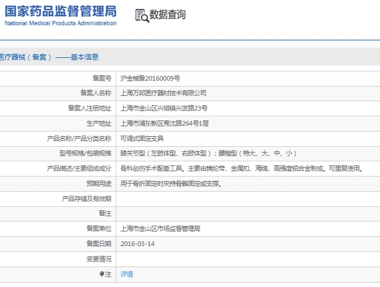Click the label 备案号
The image size is (380, 287).
point(102,78)
